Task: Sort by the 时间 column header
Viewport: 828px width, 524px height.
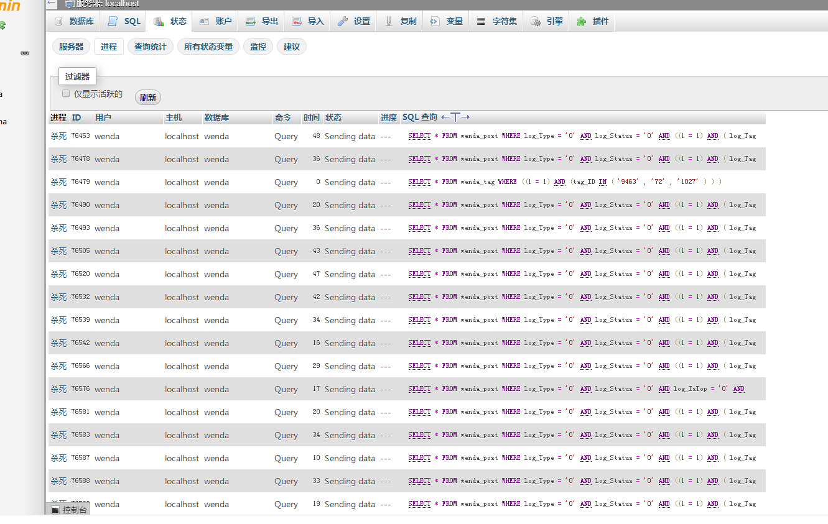Action: (x=312, y=117)
